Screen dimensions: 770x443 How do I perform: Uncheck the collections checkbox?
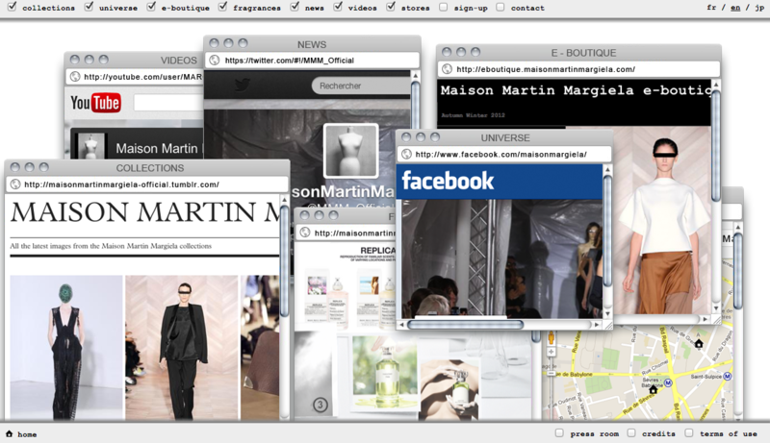point(13,7)
